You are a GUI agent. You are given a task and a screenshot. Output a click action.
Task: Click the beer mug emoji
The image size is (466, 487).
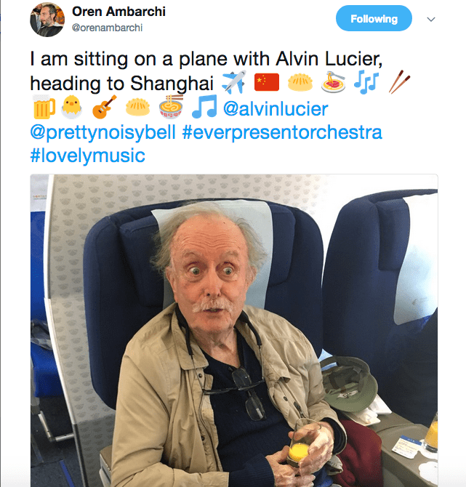click(x=44, y=107)
